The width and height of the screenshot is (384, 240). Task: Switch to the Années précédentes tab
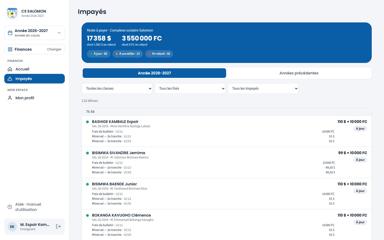click(299, 73)
